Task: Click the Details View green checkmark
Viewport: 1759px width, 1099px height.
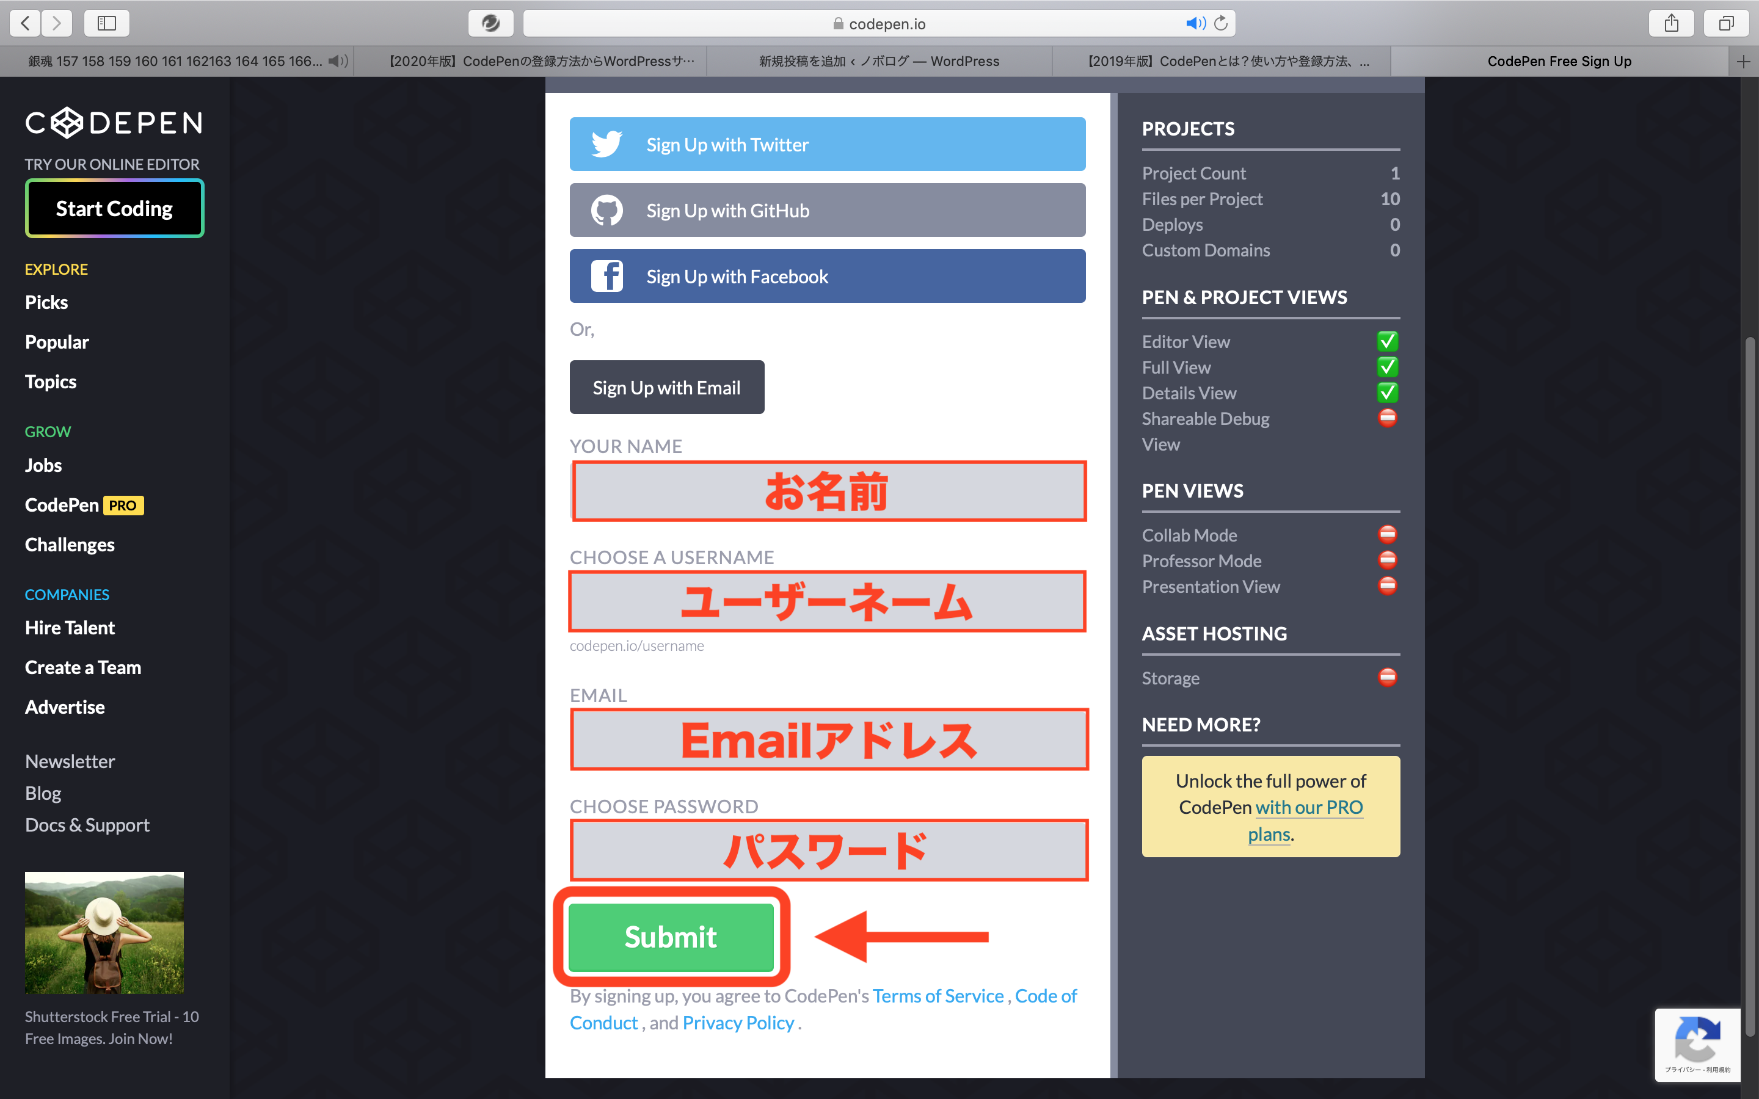Action: click(x=1388, y=393)
